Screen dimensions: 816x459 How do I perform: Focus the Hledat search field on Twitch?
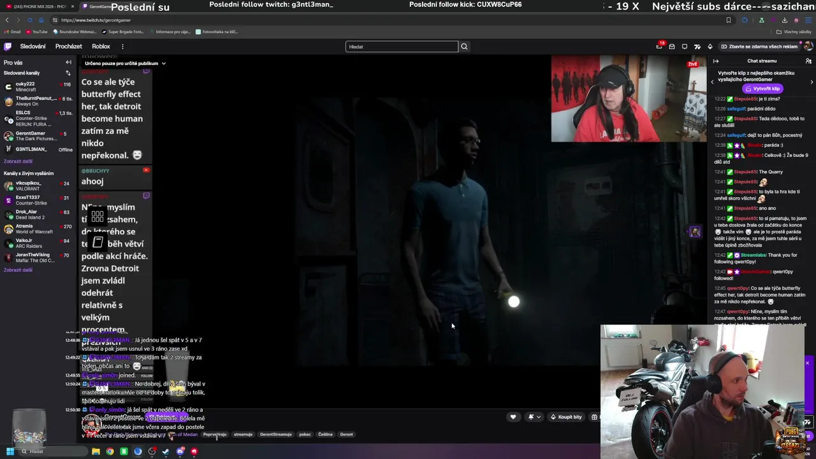402,47
